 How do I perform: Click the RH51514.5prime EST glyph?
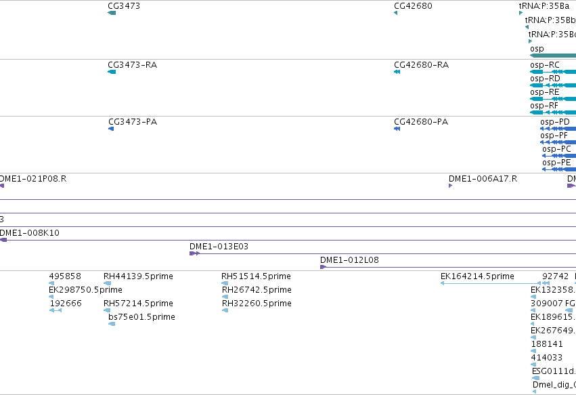click(x=225, y=283)
